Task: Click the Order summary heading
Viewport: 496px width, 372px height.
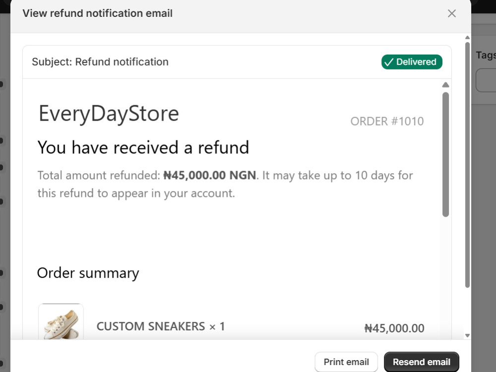Action: point(88,273)
